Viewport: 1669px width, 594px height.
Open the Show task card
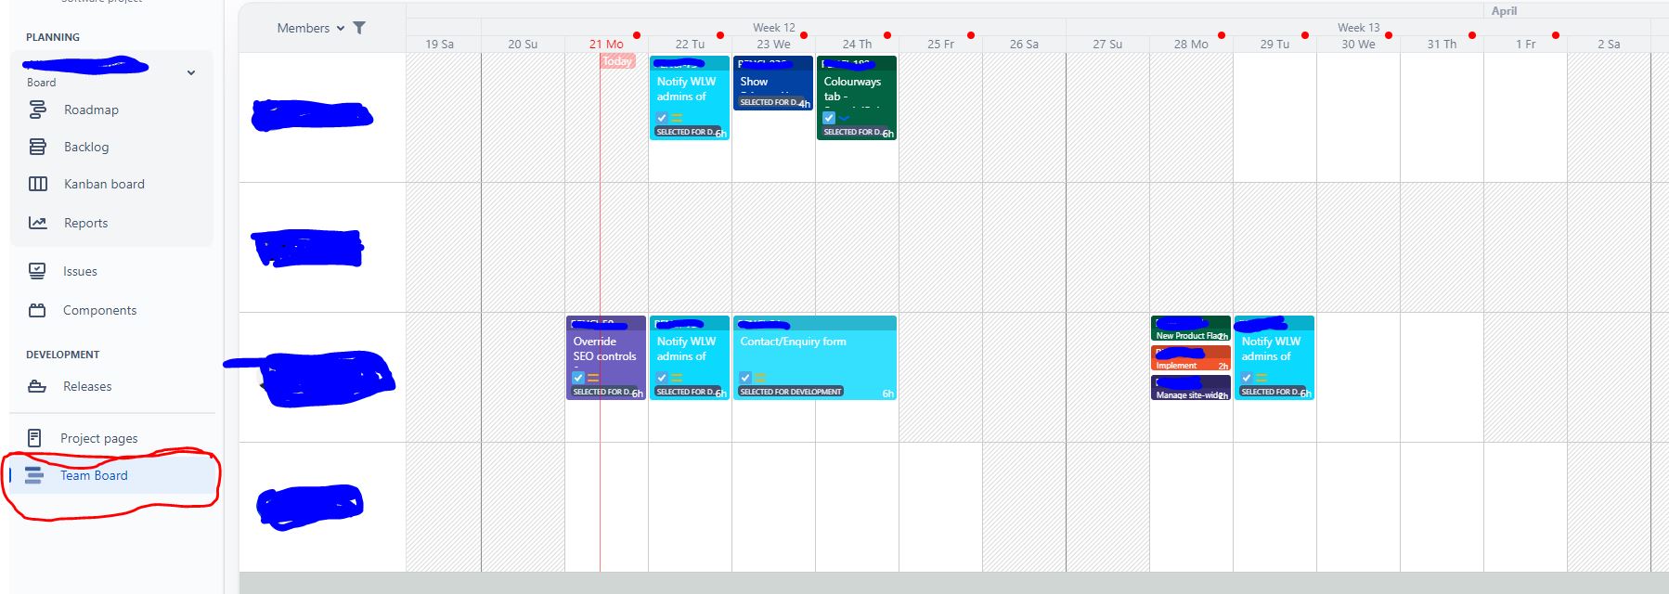(773, 83)
